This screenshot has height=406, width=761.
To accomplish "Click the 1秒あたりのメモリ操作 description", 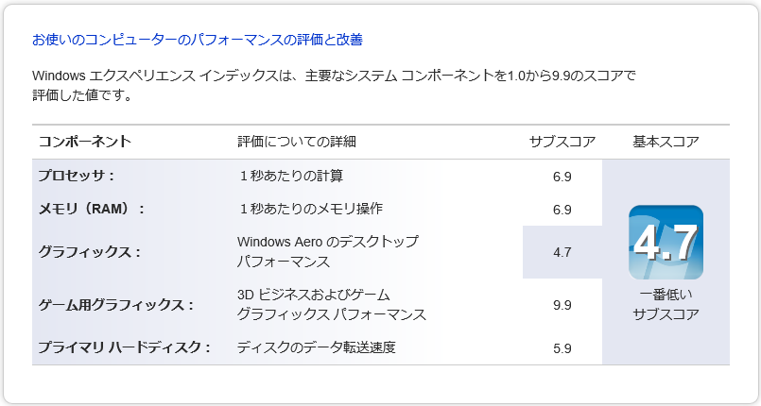I will (311, 209).
